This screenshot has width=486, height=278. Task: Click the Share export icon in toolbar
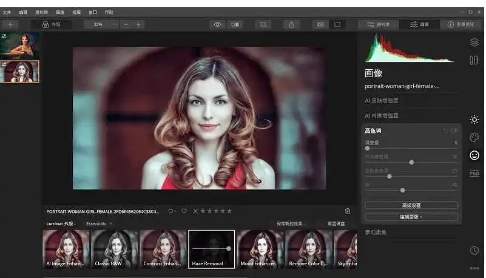pyautogui.click(x=292, y=24)
